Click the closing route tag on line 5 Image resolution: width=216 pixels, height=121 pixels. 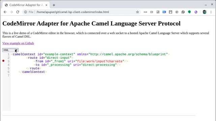pos(34,68)
